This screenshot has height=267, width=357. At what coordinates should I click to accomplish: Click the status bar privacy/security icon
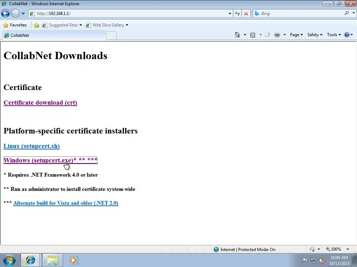[x=312, y=249]
